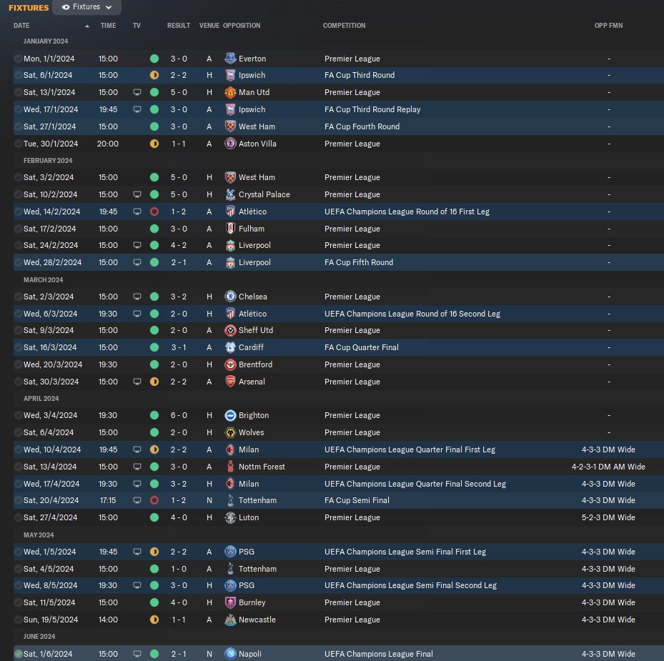The image size is (664, 661).
Task: Toggle the selection tick on Tue, 30/1/2024
Action: [x=18, y=144]
